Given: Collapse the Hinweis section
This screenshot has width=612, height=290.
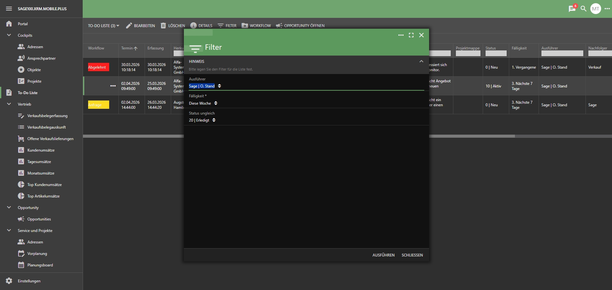Looking at the screenshot, I should pos(421,61).
